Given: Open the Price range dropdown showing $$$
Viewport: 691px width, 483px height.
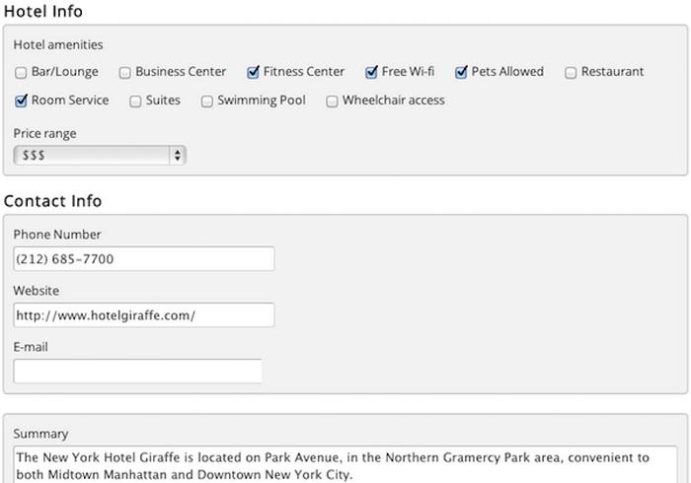Looking at the screenshot, I should tap(100, 155).
